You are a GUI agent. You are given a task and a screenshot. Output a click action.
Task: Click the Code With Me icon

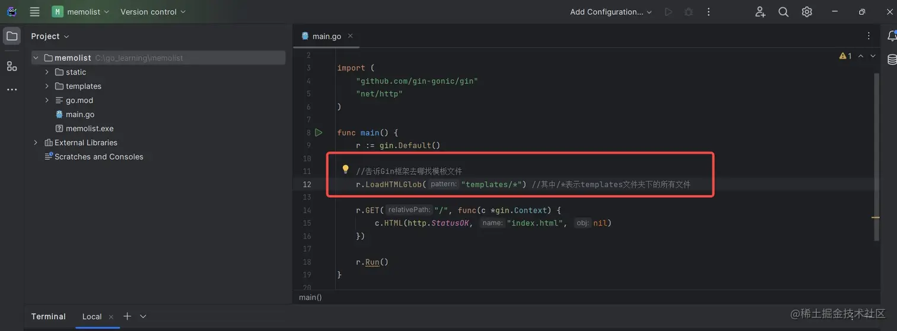click(x=760, y=12)
